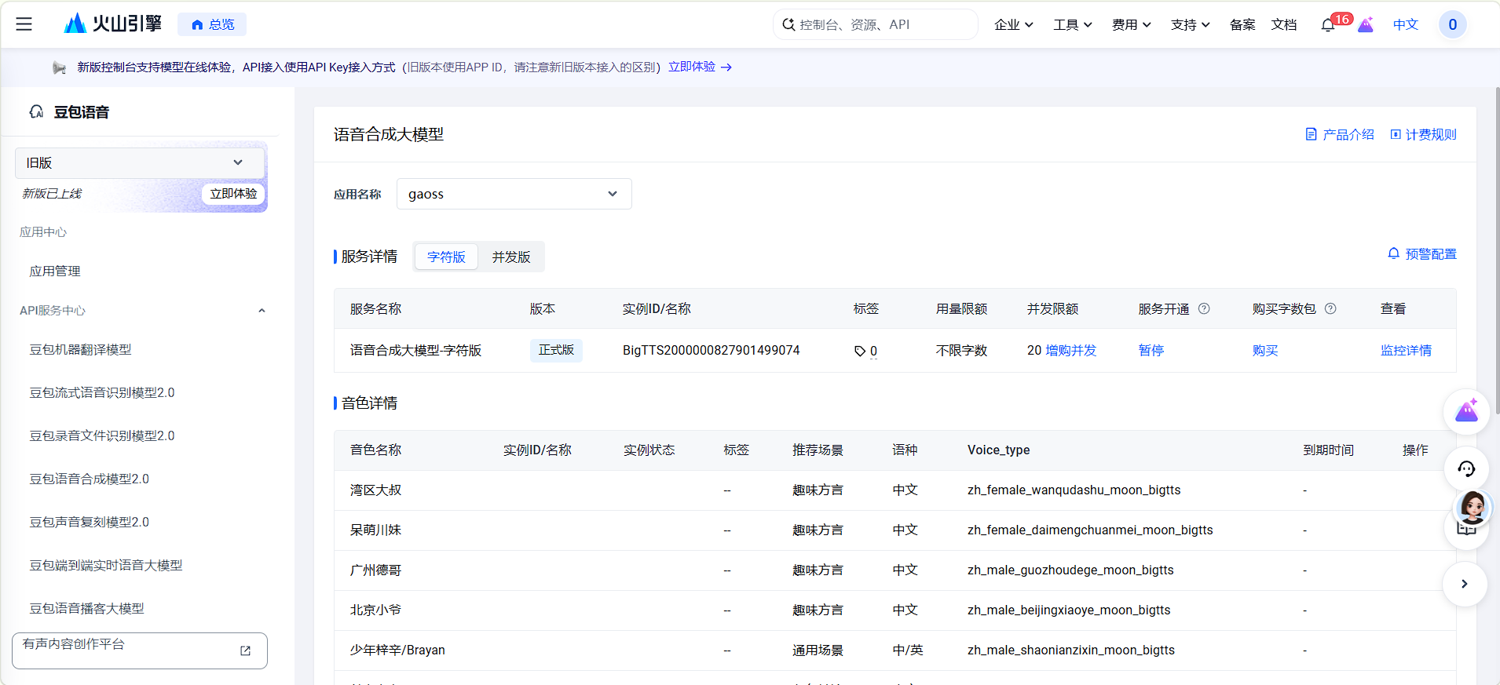Click the banner megaphone icon
Viewport: 1500px width, 685px height.
[x=60, y=67]
